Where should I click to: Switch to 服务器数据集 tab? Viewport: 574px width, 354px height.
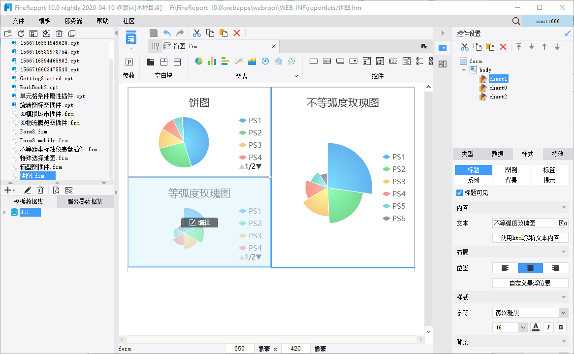click(x=85, y=201)
